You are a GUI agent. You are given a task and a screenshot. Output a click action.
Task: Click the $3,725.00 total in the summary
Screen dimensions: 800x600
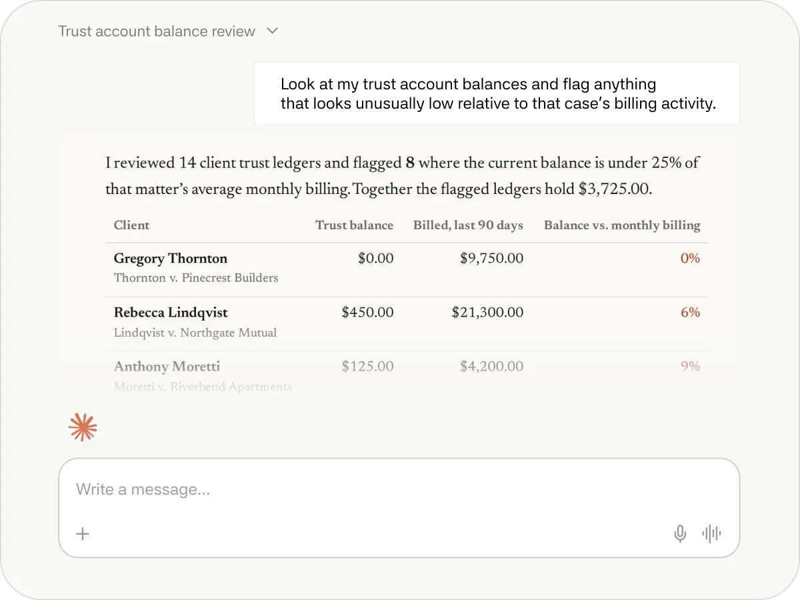(613, 189)
